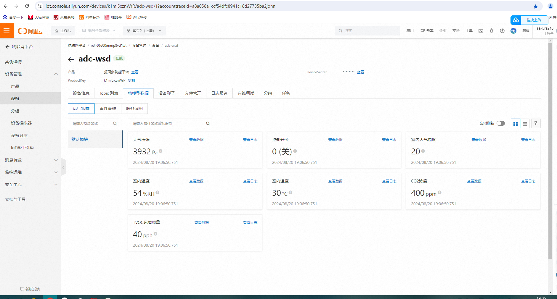View log for TVOC环境质量
The width and height of the screenshot is (557, 299).
coord(250,223)
